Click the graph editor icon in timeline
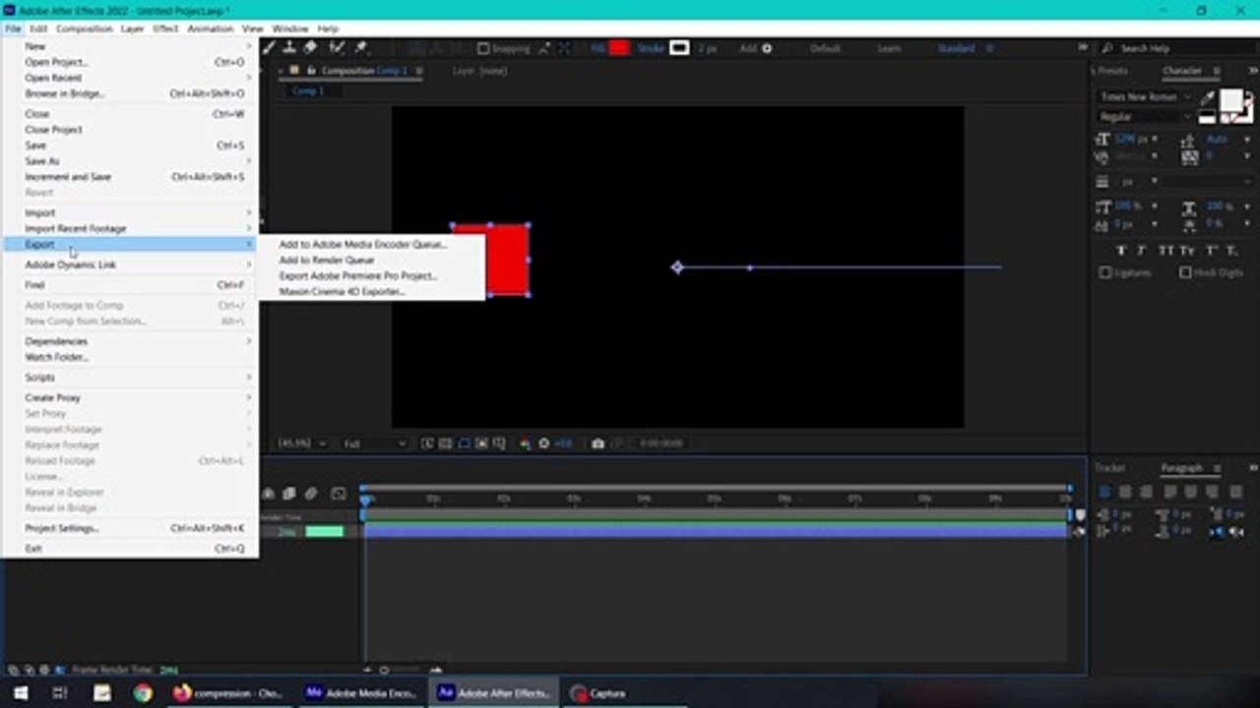This screenshot has height=708, width=1260. point(339,494)
